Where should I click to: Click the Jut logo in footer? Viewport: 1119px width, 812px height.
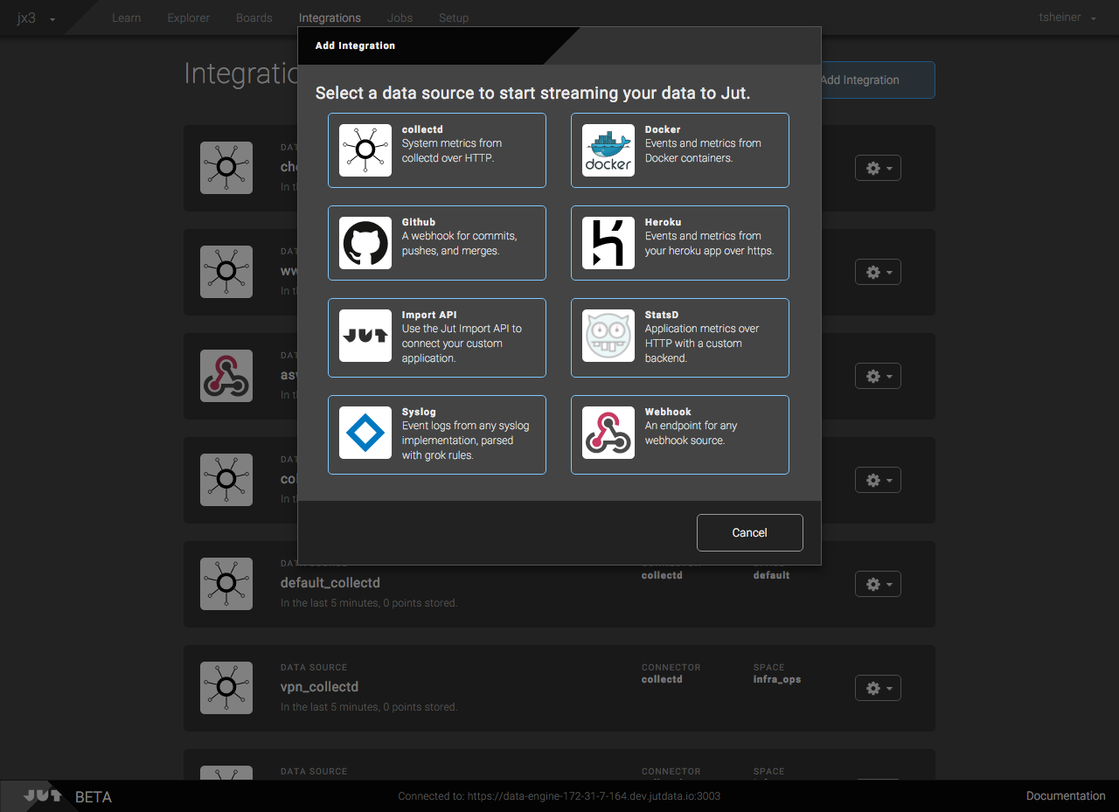pyautogui.click(x=43, y=795)
